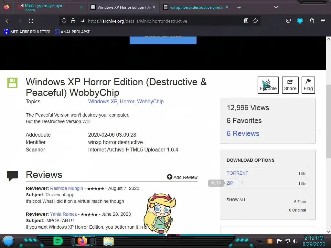Screen dimensions: 331x248
Task: Click the page vertical scrollbar thumb
Action: (x=328, y=121)
